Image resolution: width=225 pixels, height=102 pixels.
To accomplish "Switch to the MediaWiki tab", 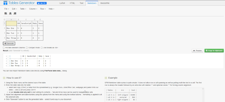I will tap(105, 3).
